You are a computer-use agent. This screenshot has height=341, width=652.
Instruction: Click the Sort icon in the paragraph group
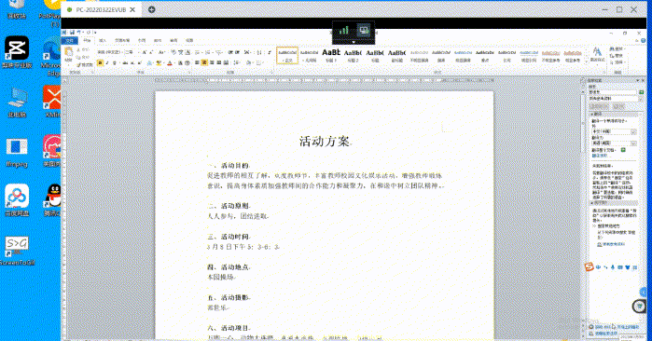259,52
